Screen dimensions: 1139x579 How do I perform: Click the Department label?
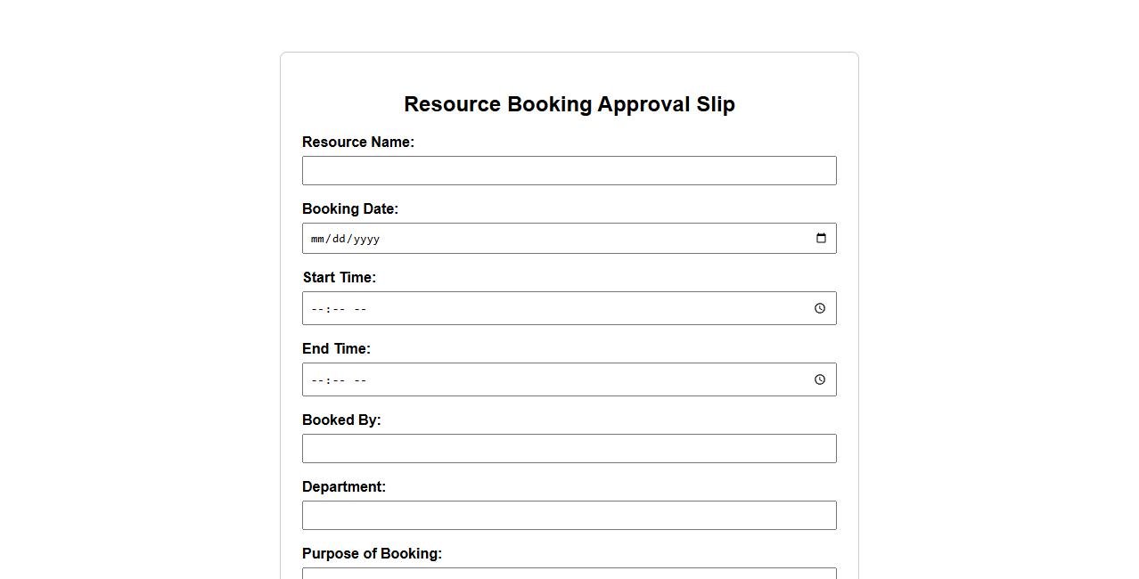coord(343,487)
